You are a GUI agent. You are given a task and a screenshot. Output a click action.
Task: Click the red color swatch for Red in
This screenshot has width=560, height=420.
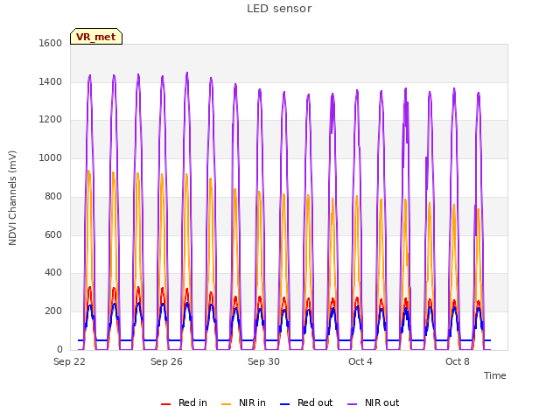pyautogui.click(x=165, y=404)
